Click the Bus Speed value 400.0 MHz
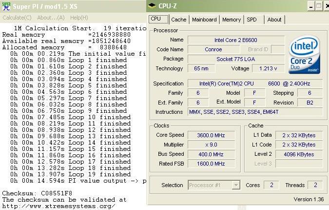This screenshot has height=210, width=329. (211, 154)
